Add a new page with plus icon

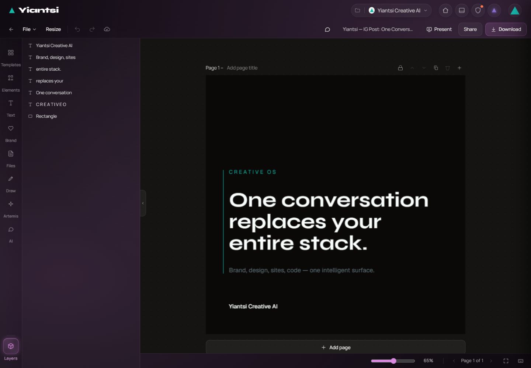(x=459, y=68)
